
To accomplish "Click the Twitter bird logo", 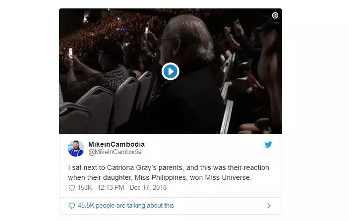I will [x=268, y=144].
